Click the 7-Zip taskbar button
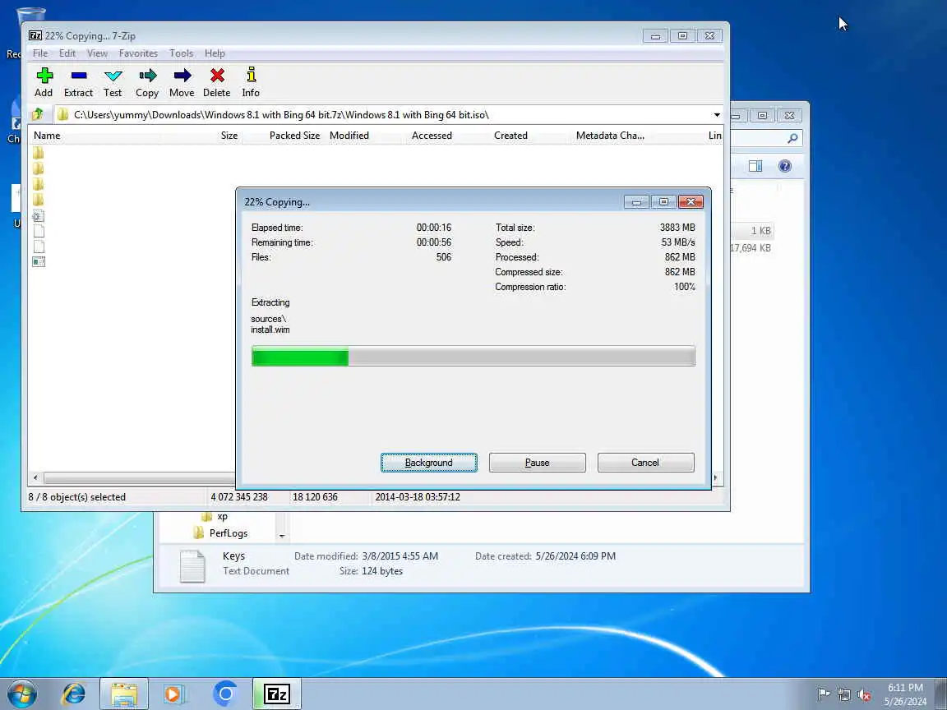947x710 pixels. (276, 694)
